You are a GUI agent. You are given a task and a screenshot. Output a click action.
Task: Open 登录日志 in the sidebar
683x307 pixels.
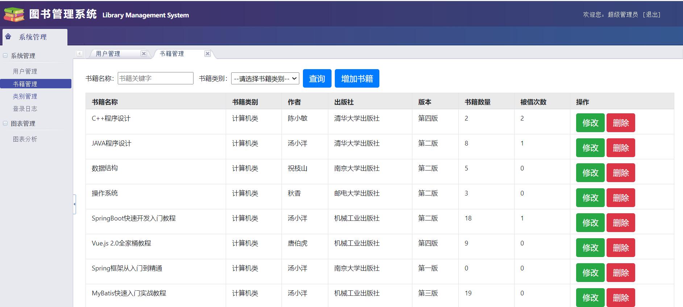coord(25,109)
